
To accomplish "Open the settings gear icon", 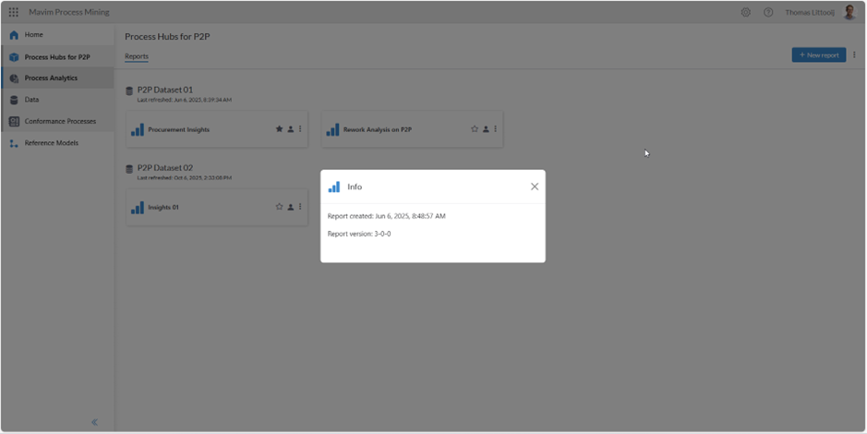I will pyautogui.click(x=746, y=12).
